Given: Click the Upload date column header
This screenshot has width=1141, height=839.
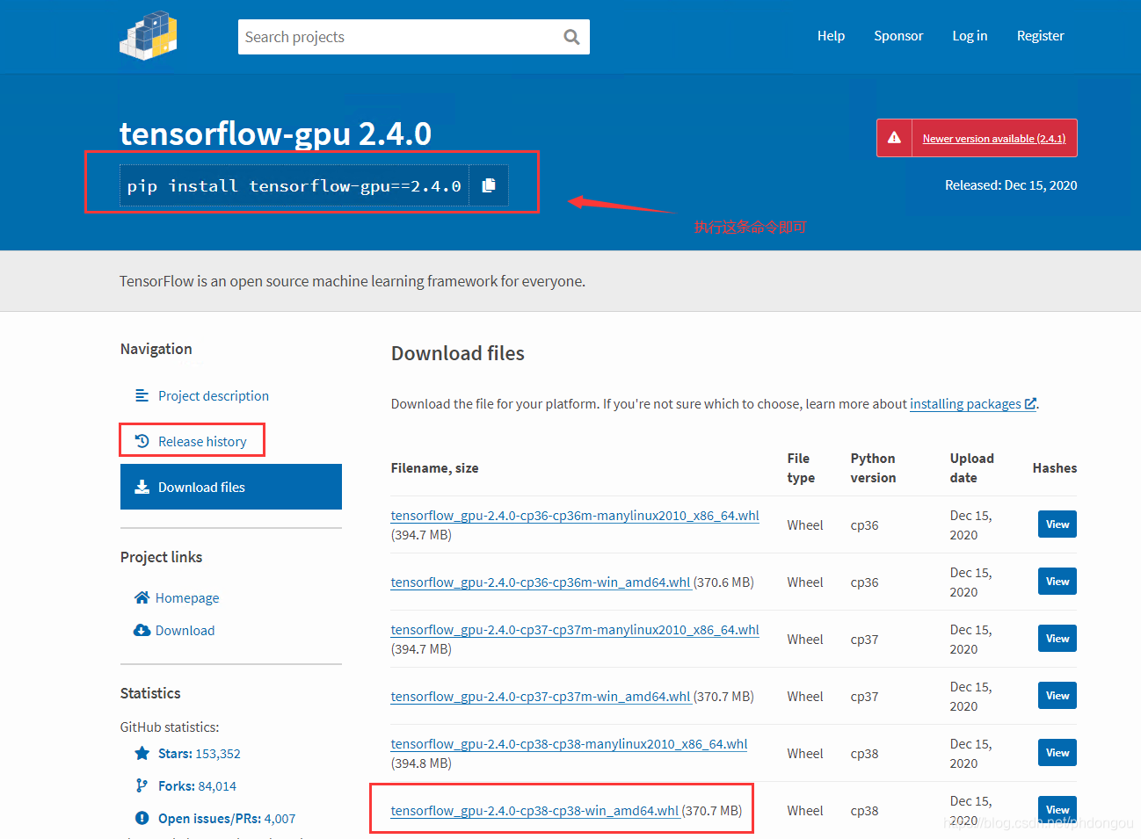Looking at the screenshot, I should (971, 468).
